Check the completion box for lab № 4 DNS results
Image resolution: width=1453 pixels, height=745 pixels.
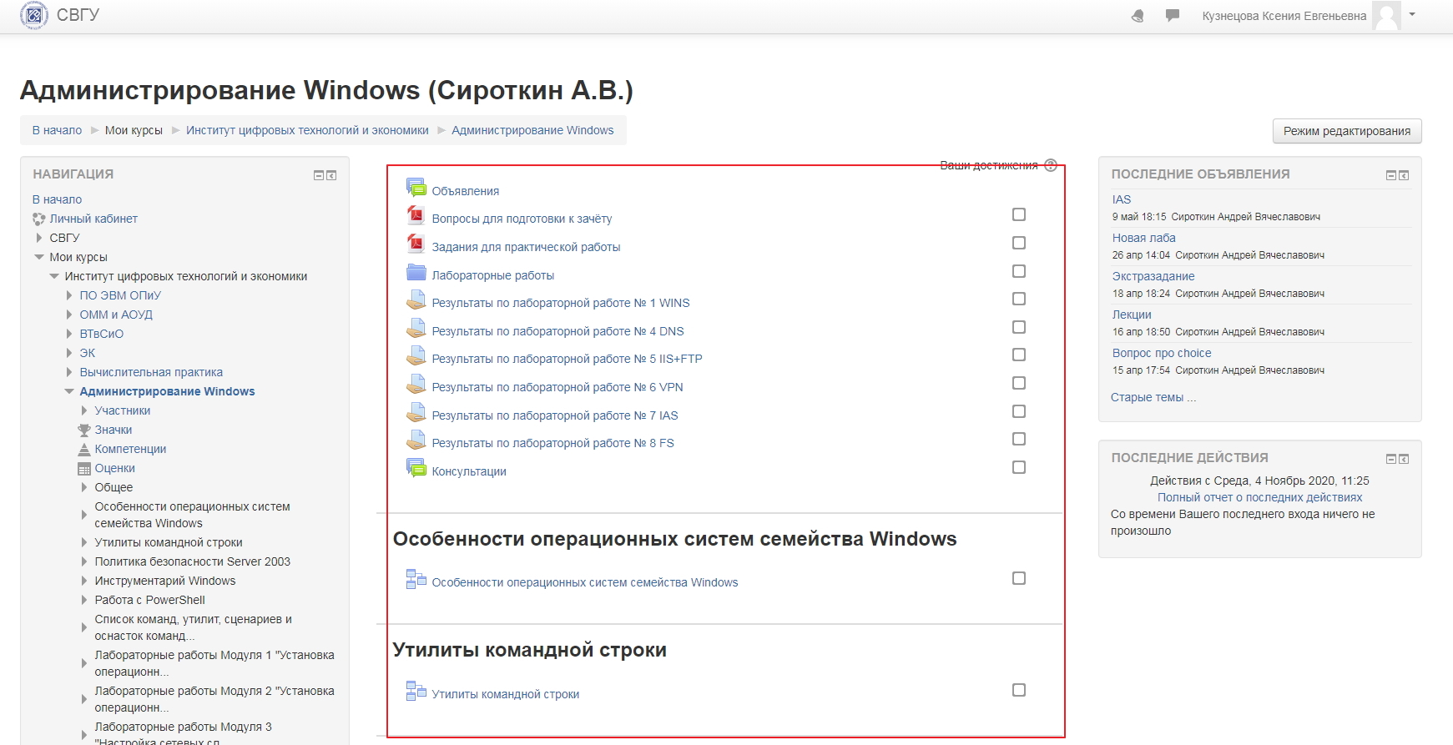point(1019,327)
